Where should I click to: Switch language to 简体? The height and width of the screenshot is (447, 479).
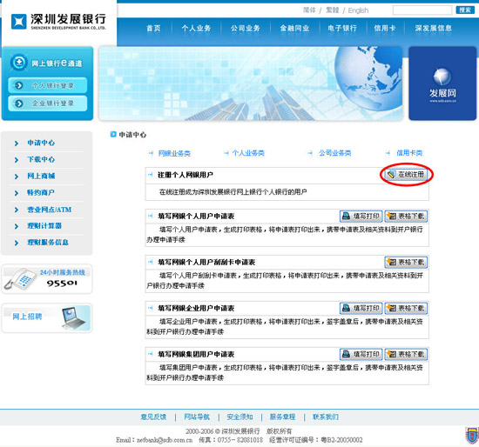tap(309, 10)
